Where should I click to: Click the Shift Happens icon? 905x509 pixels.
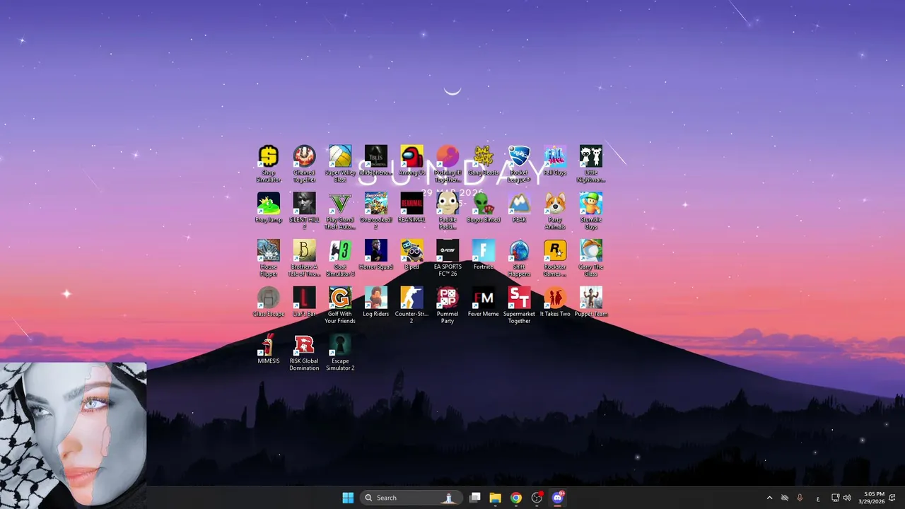(x=519, y=259)
